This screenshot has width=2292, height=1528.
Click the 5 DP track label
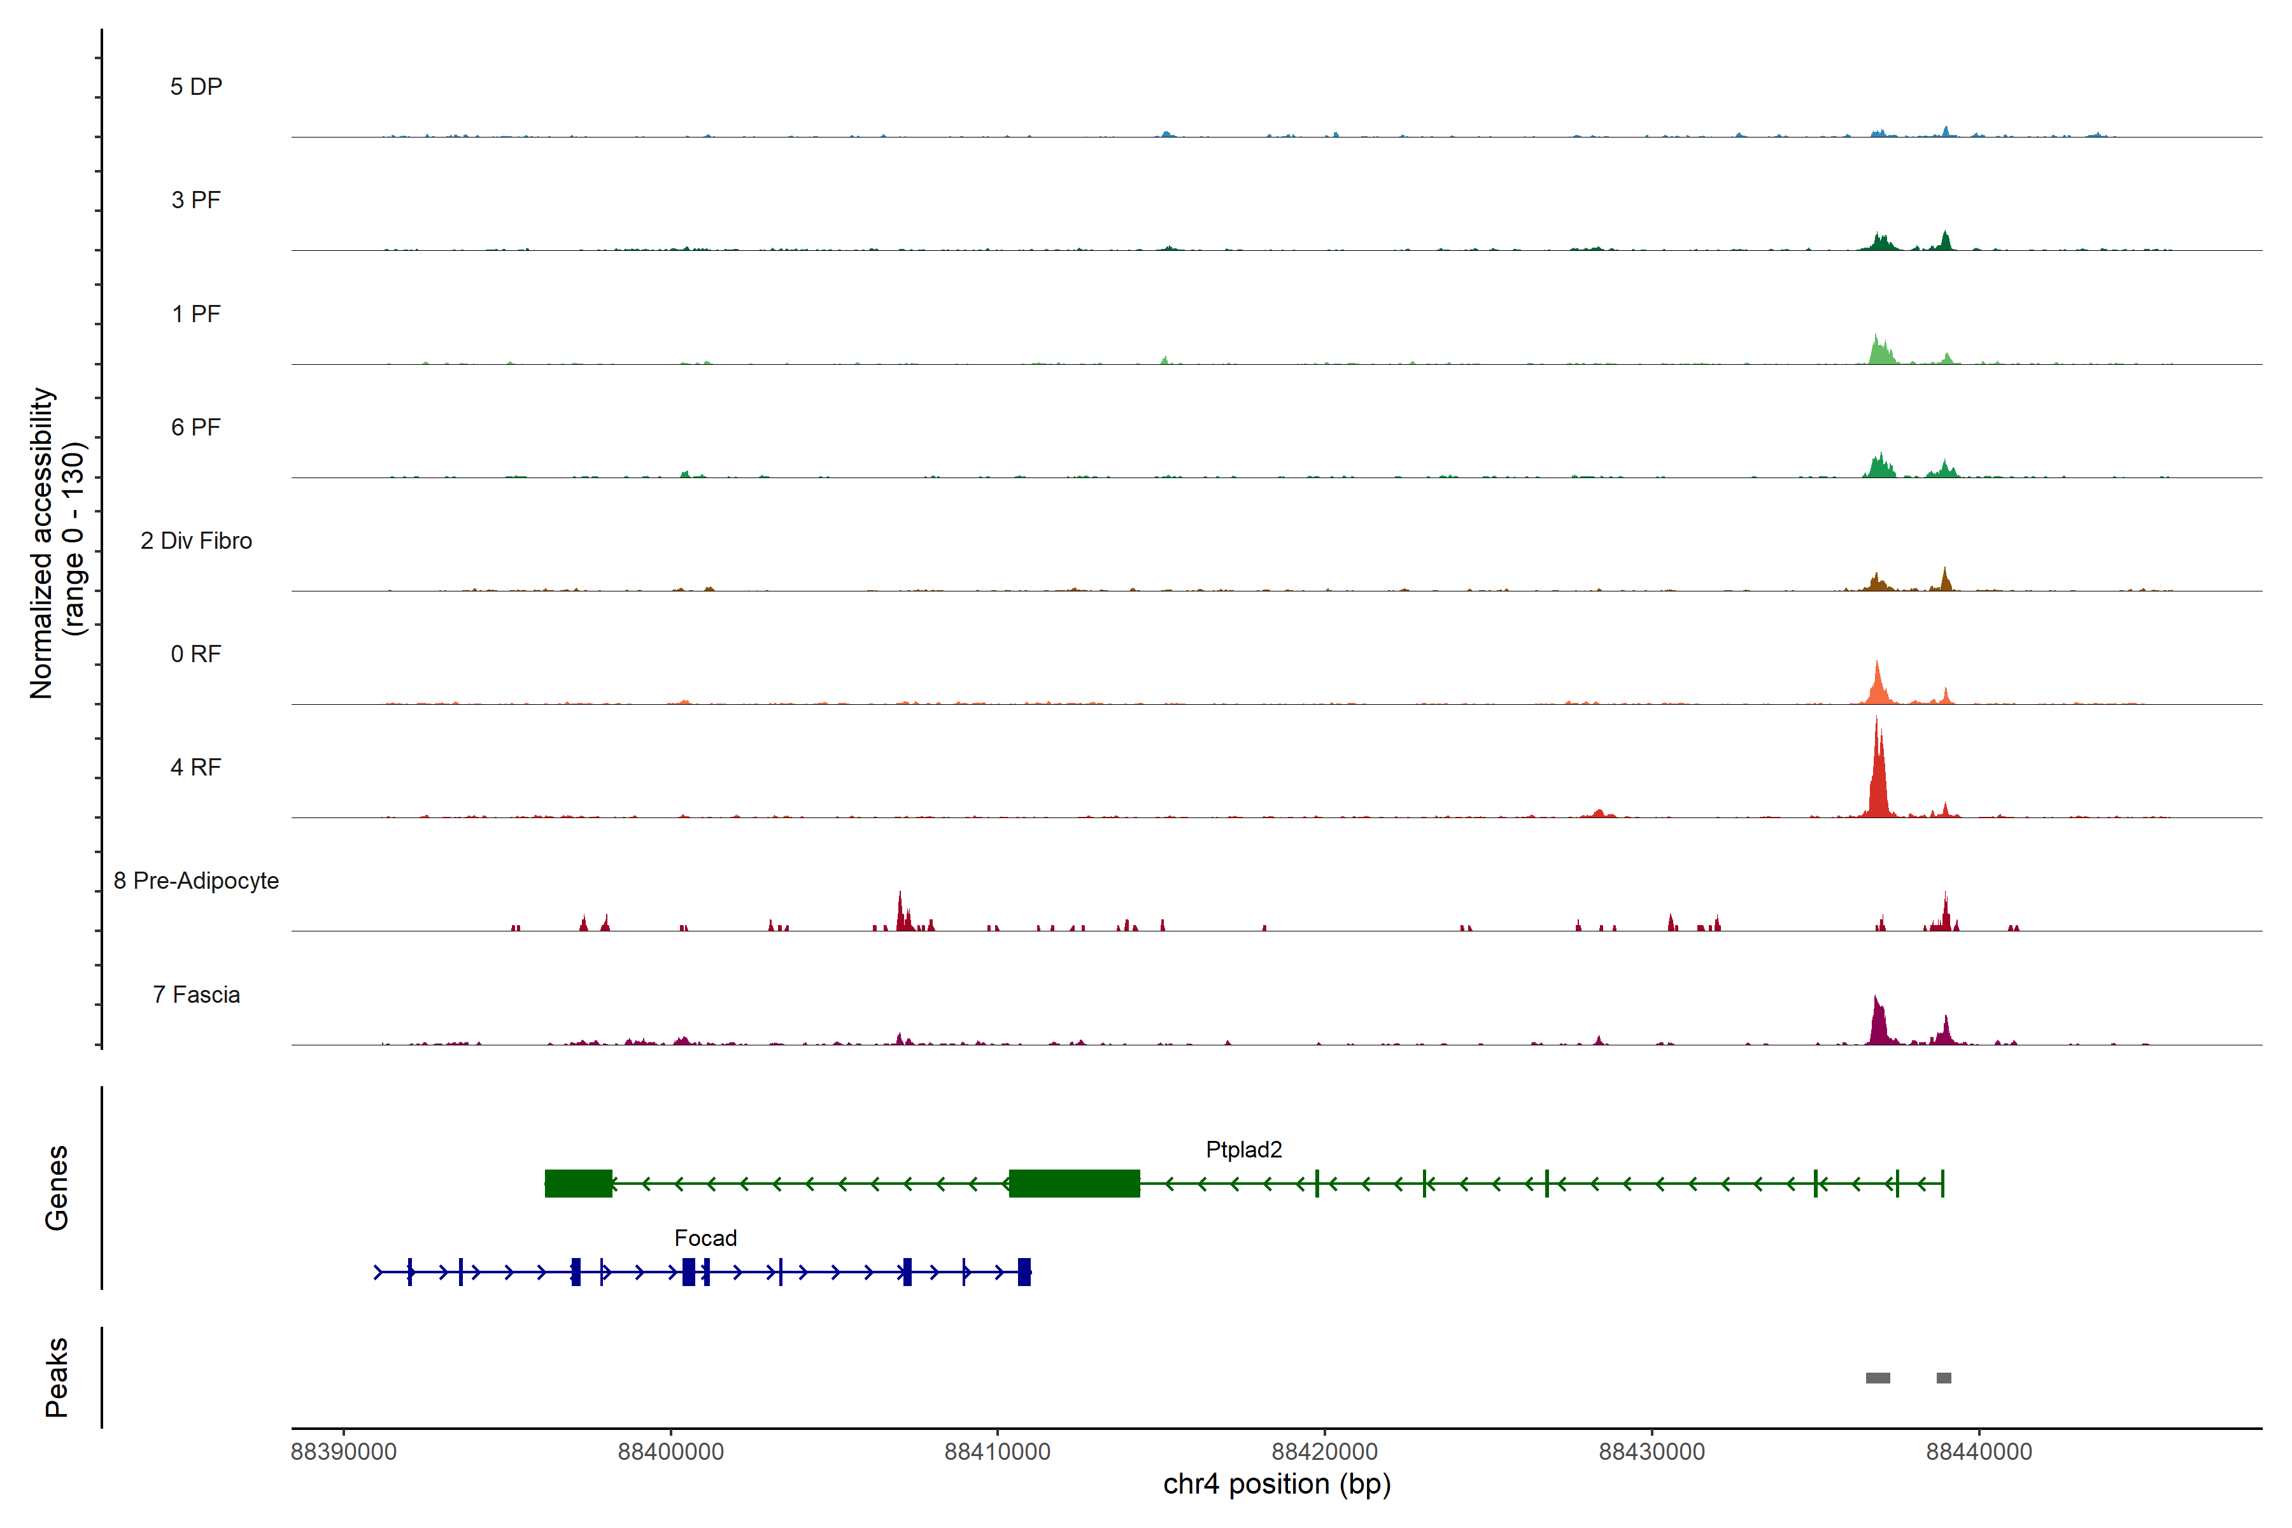pyautogui.click(x=196, y=87)
